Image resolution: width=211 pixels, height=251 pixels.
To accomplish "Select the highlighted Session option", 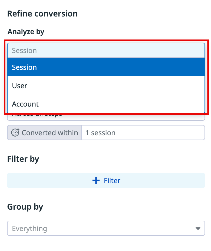I will point(106,67).
